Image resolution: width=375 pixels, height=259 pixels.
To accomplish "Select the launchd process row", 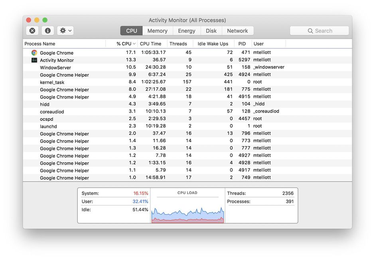I will click(x=187, y=126).
